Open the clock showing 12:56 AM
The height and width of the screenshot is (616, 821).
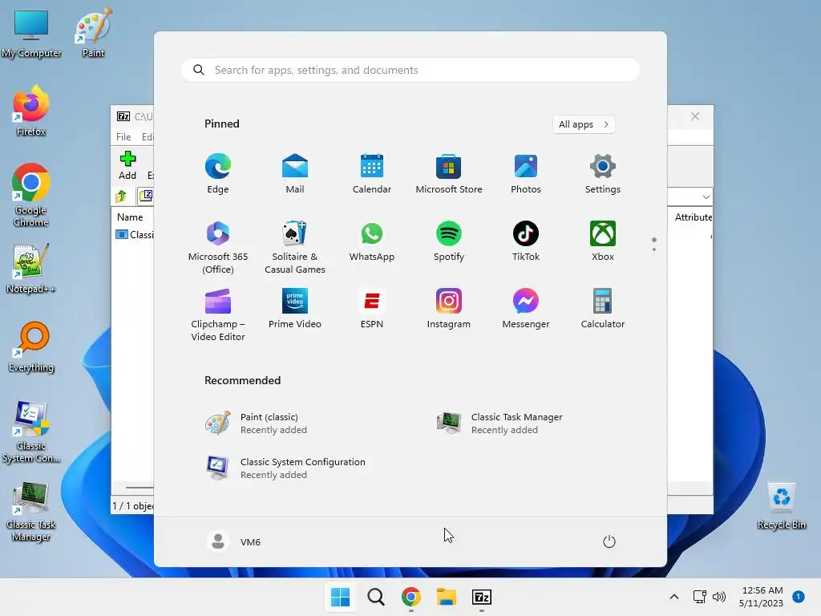point(762,597)
